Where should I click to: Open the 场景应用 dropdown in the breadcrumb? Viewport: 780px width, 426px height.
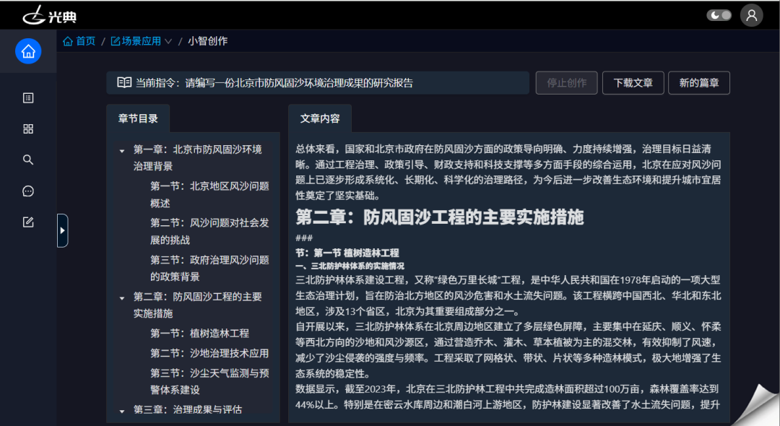[140, 41]
